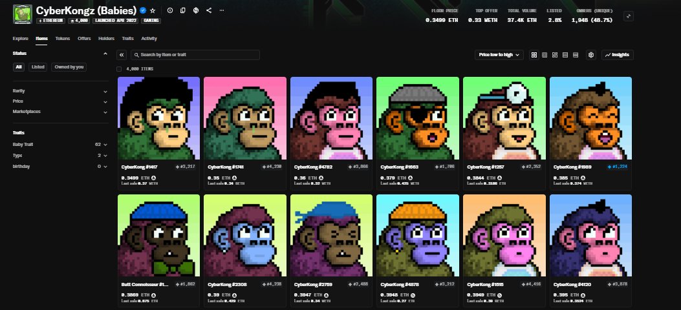The width and height of the screenshot is (681, 310).
Task: Switch to the Holders tab
Action: (x=107, y=39)
